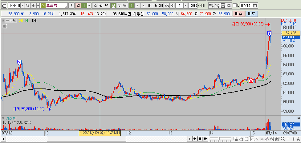Click the speaker sound alert icon
301x143 pixels.
click(x=33, y=6)
